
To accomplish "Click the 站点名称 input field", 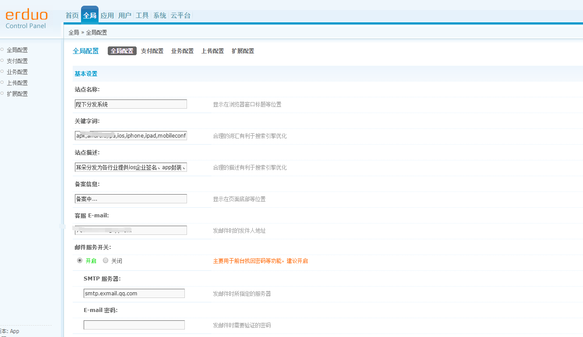I will pyautogui.click(x=131, y=104).
